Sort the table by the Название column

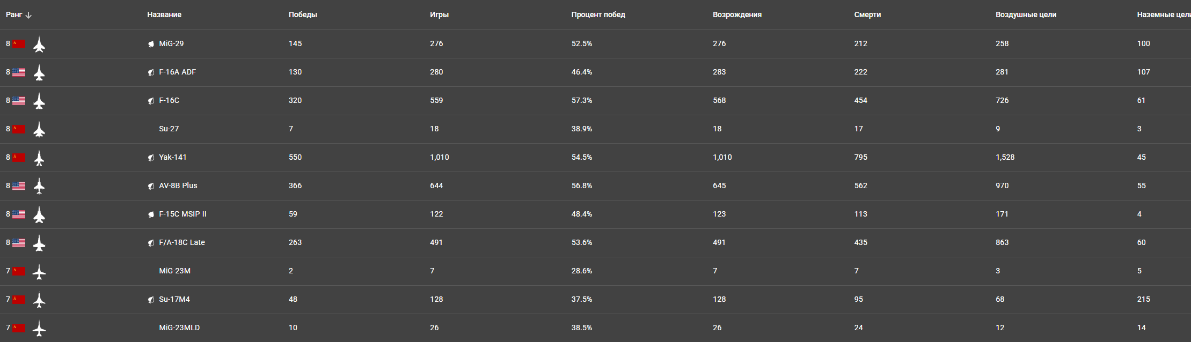pos(164,15)
